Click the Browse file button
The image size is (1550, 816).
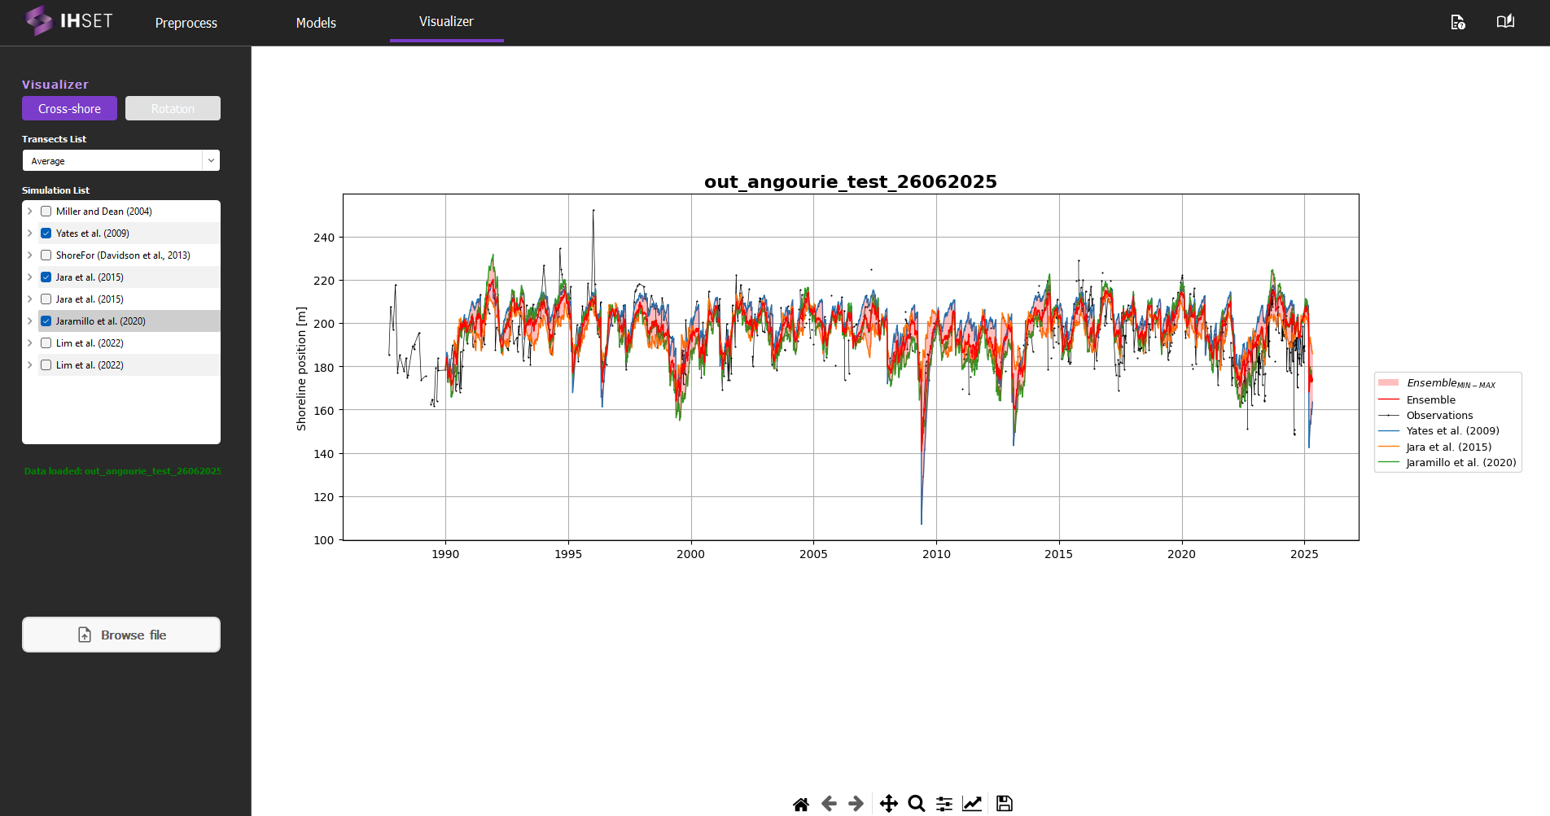point(120,635)
